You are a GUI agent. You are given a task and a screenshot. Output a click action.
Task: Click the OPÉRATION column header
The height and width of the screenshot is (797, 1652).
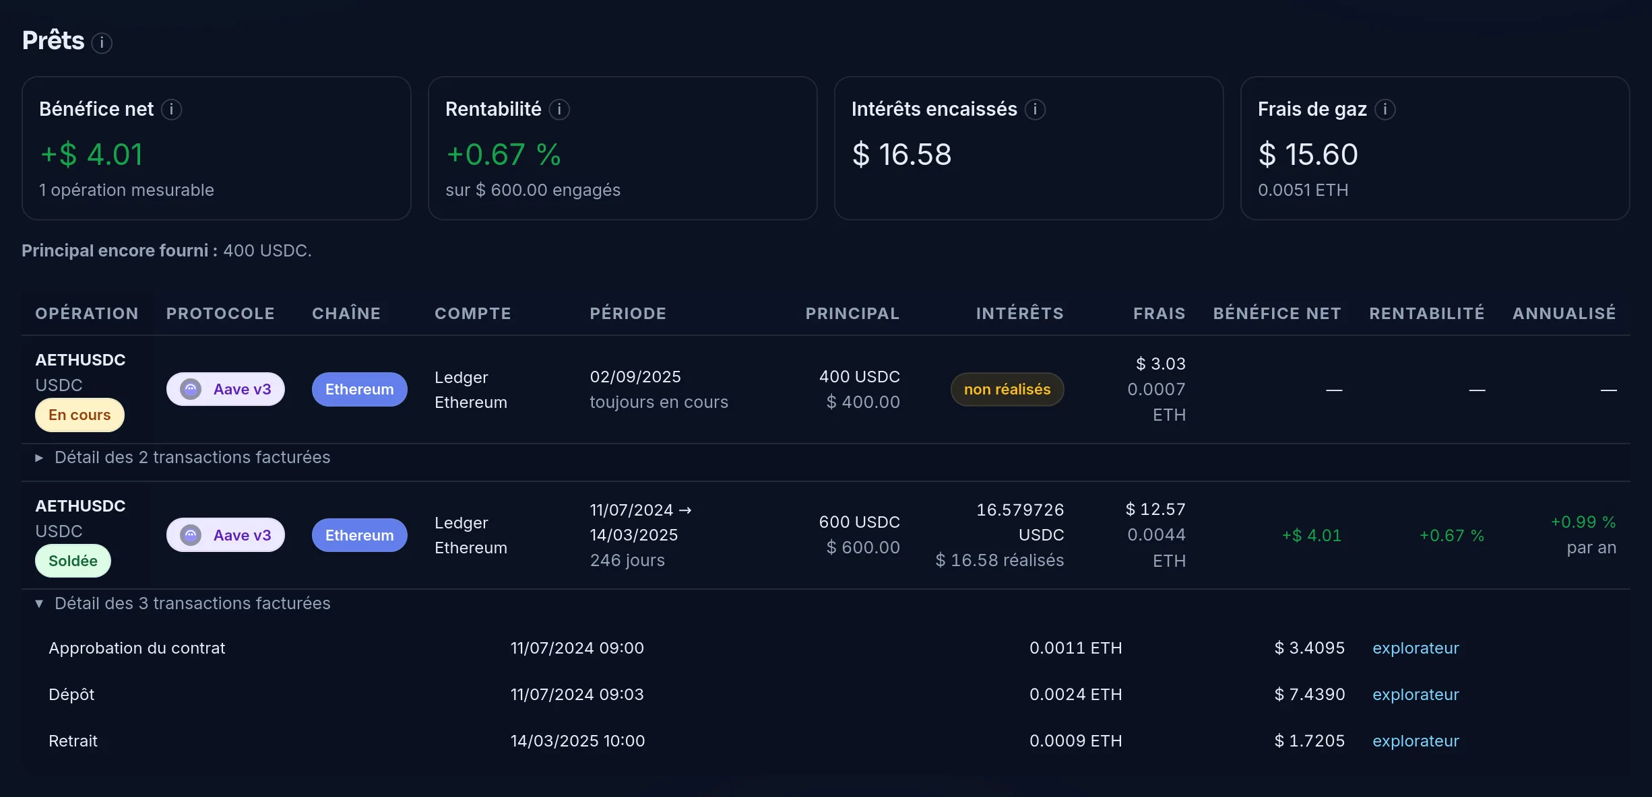87,314
